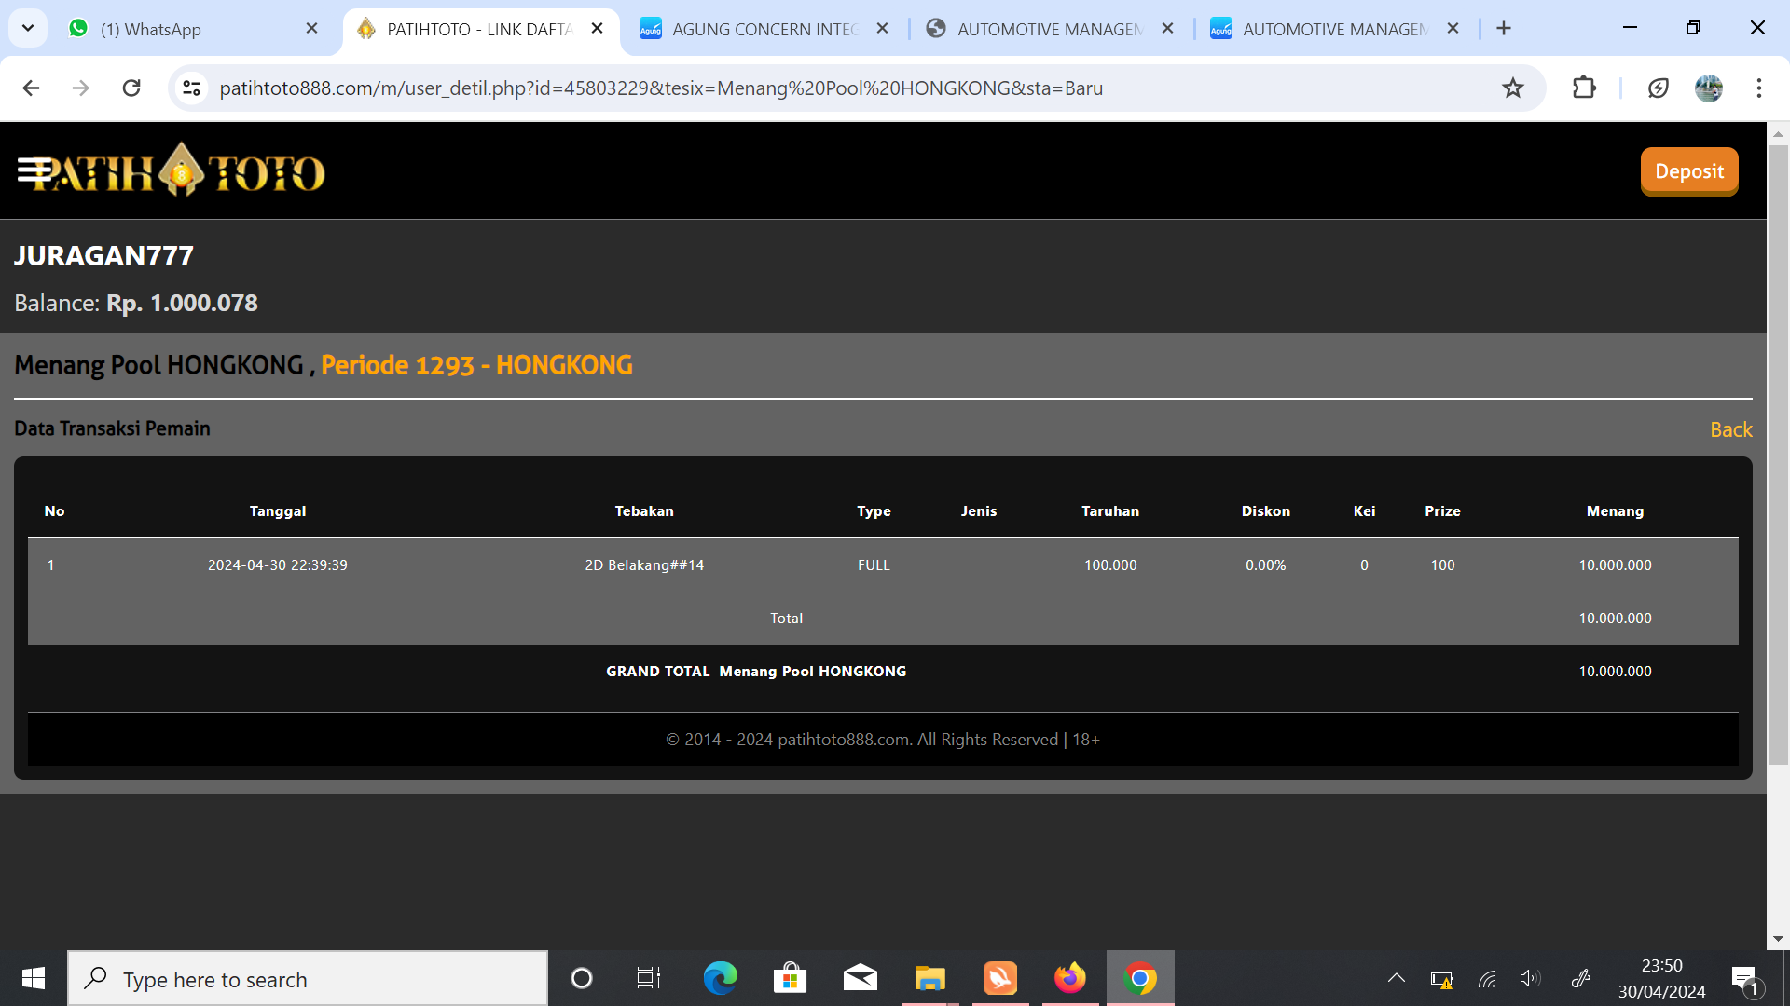Open a new tab with the plus button
The image size is (1790, 1006).
[1503, 29]
